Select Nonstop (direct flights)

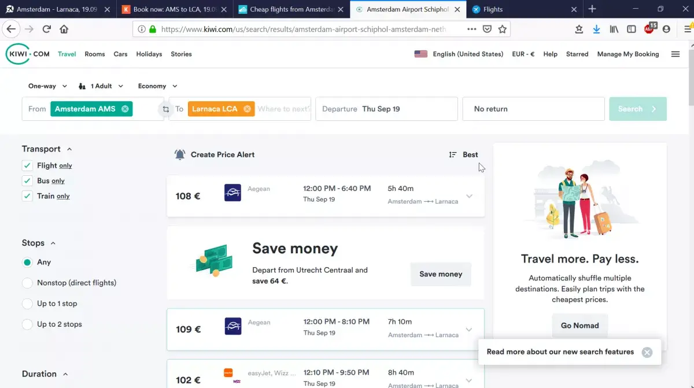coord(27,283)
